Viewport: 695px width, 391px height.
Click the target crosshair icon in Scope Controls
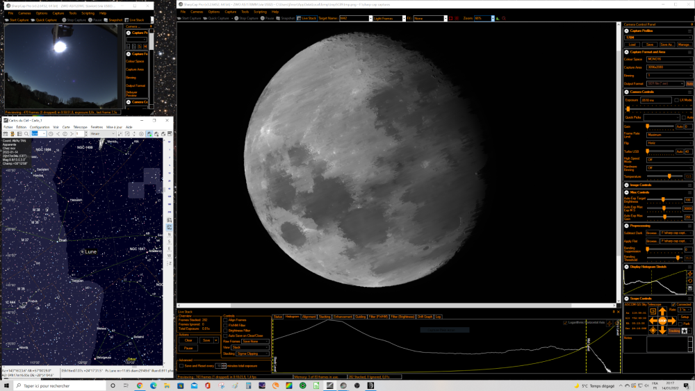pyautogui.click(x=653, y=331)
